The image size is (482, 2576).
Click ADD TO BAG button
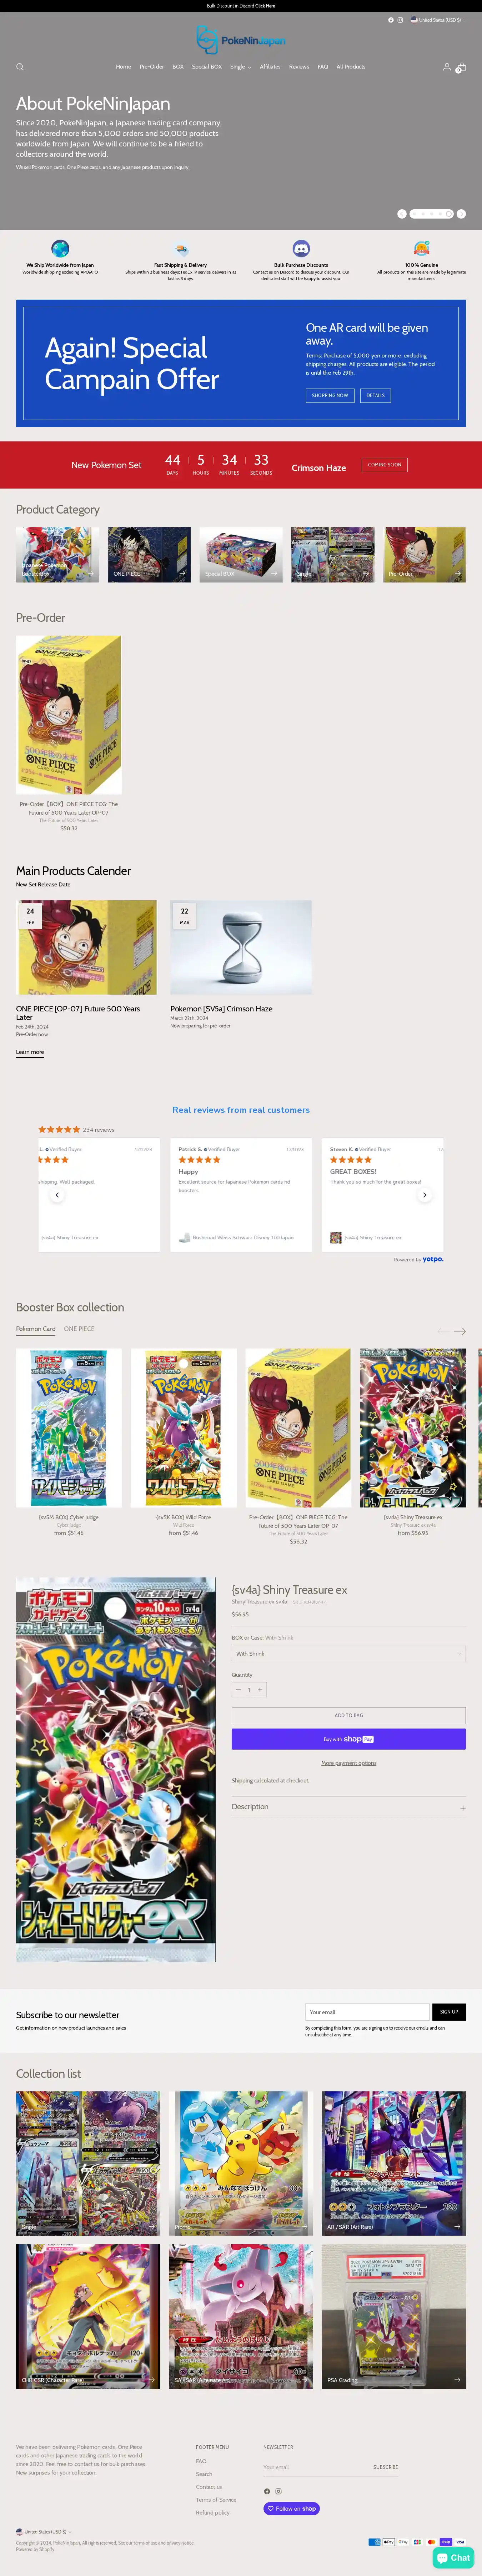[348, 1716]
